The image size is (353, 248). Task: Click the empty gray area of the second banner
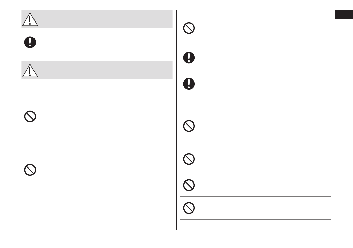point(105,70)
